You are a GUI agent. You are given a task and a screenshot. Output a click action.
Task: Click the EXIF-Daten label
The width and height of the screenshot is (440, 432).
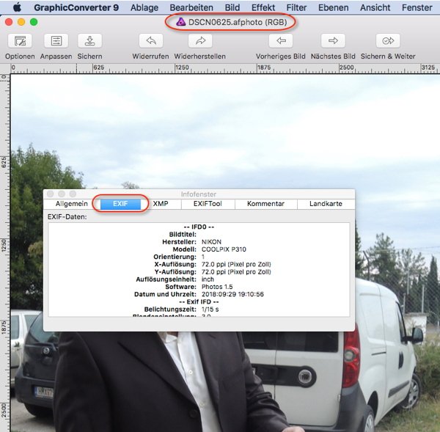[67, 216]
